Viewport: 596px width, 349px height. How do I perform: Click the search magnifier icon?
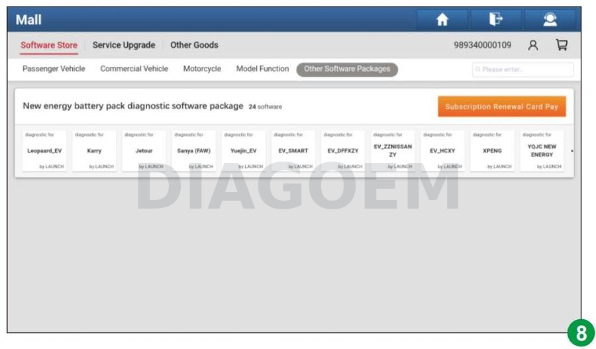pyautogui.click(x=477, y=70)
